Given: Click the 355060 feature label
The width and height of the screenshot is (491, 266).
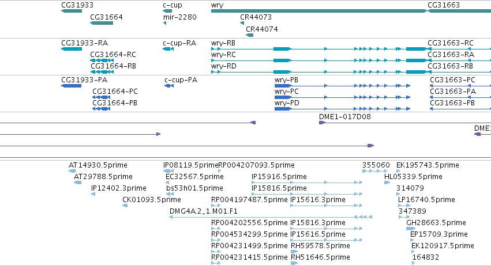Looking at the screenshot, I should [376, 165].
